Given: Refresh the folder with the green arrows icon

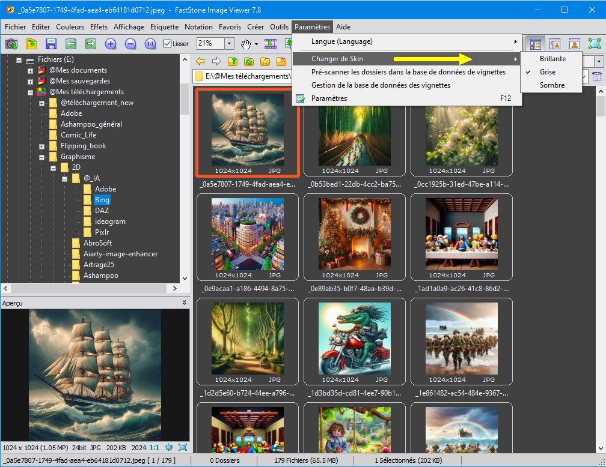Looking at the screenshot, I should click(x=249, y=61).
